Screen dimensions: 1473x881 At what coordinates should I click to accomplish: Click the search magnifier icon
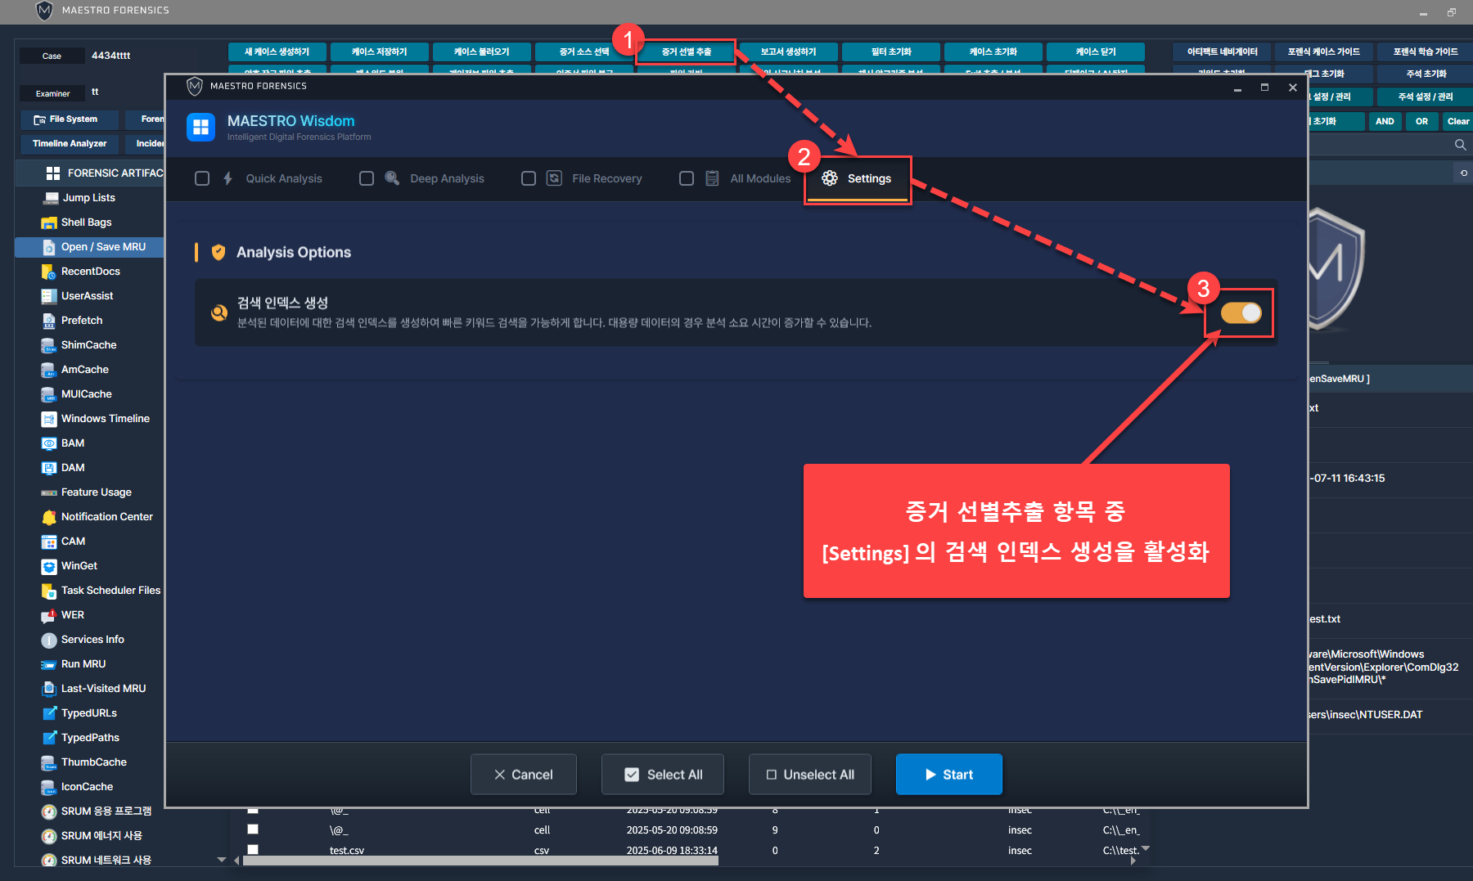(x=1460, y=145)
